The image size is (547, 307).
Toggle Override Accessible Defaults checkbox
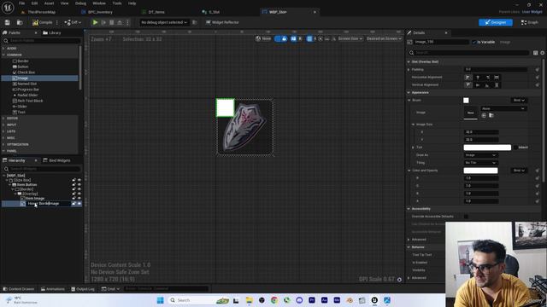(x=466, y=217)
